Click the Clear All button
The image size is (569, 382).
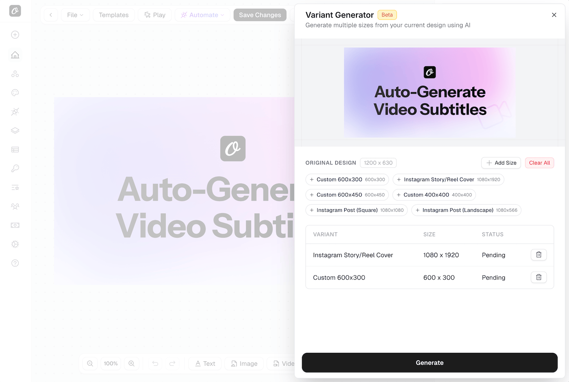[x=539, y=163]
